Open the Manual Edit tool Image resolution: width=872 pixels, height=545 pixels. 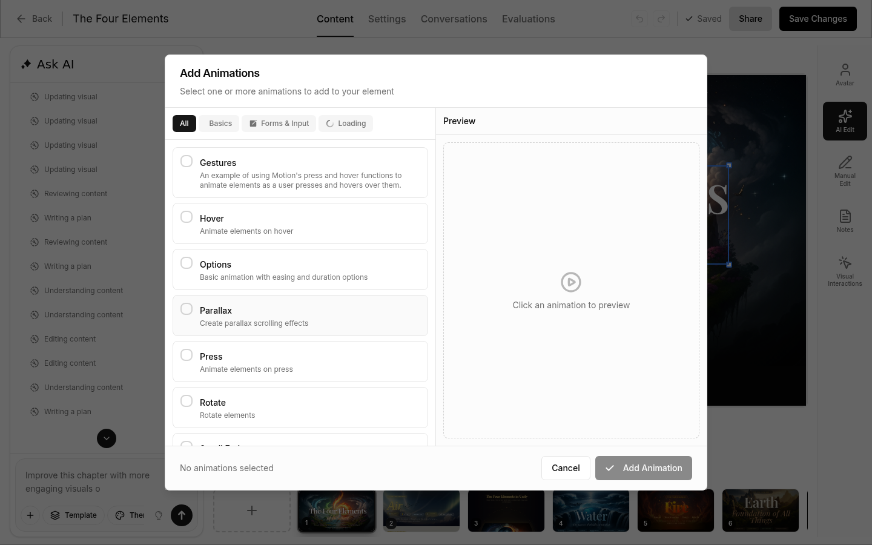pyautogui.click(x=845, y=170)
